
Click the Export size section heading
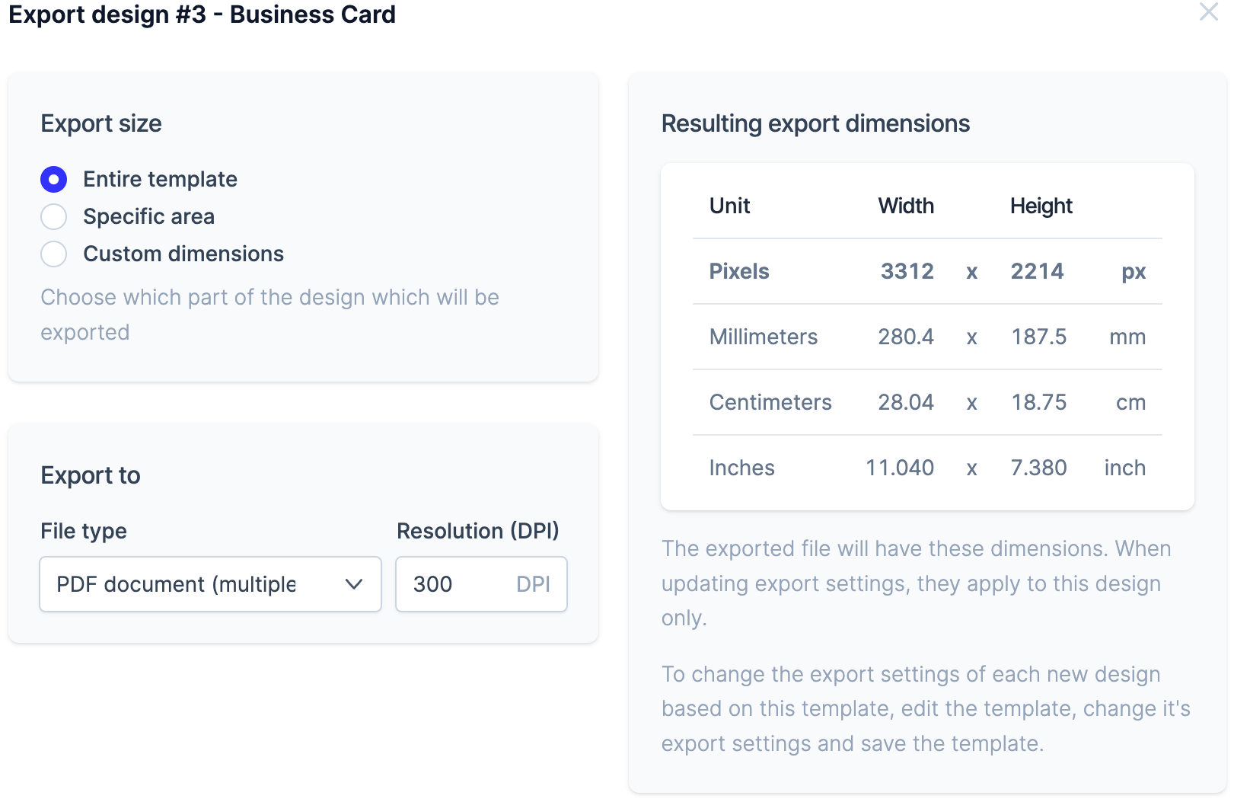click(x=101, y=124)
